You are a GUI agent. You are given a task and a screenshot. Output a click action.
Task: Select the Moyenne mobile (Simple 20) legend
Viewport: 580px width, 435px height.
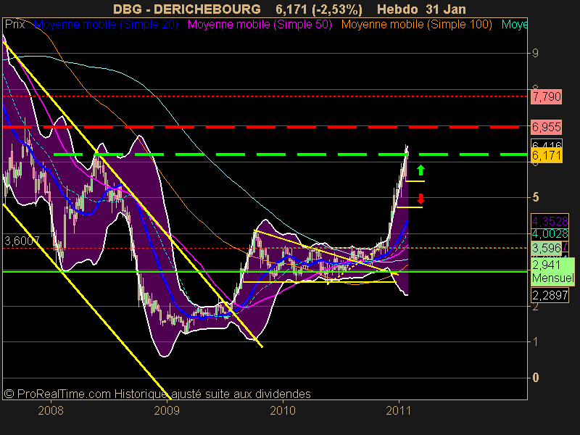tap(106, 25)
